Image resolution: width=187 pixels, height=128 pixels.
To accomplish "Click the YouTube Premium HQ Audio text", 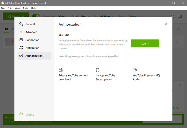I will (x=146, y=77).
